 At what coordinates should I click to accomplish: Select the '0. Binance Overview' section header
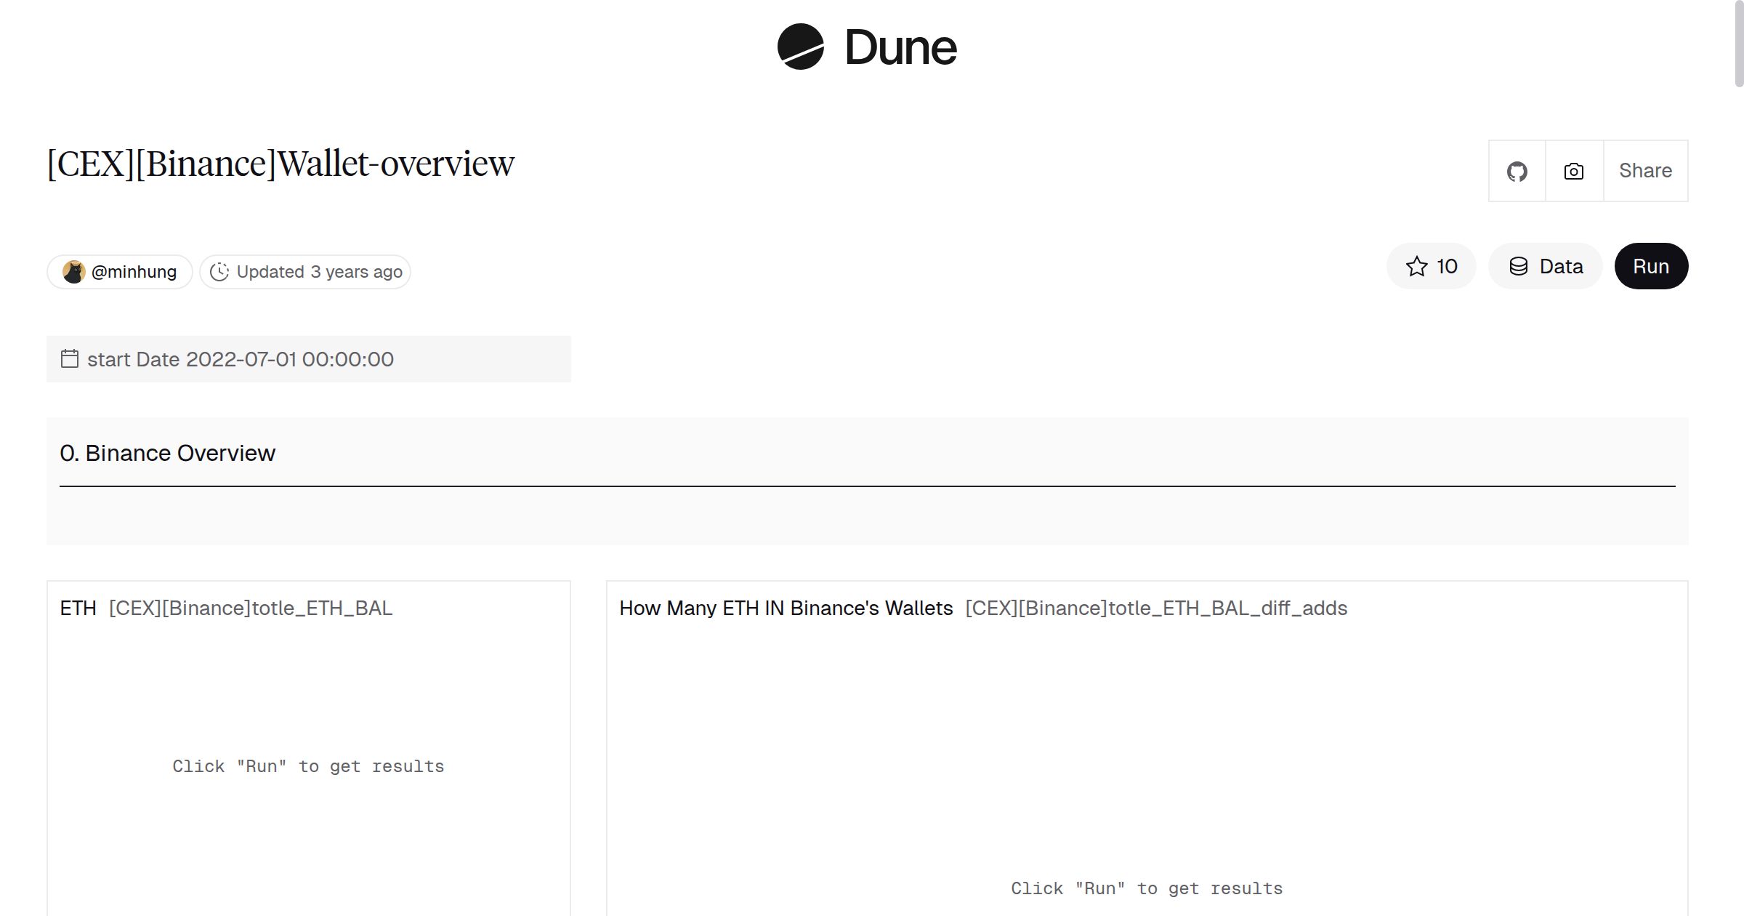click(x=169, y=452)
